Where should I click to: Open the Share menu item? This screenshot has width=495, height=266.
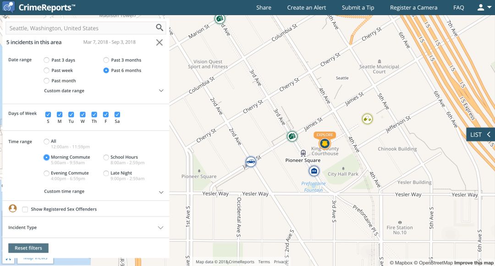(264, 8)
